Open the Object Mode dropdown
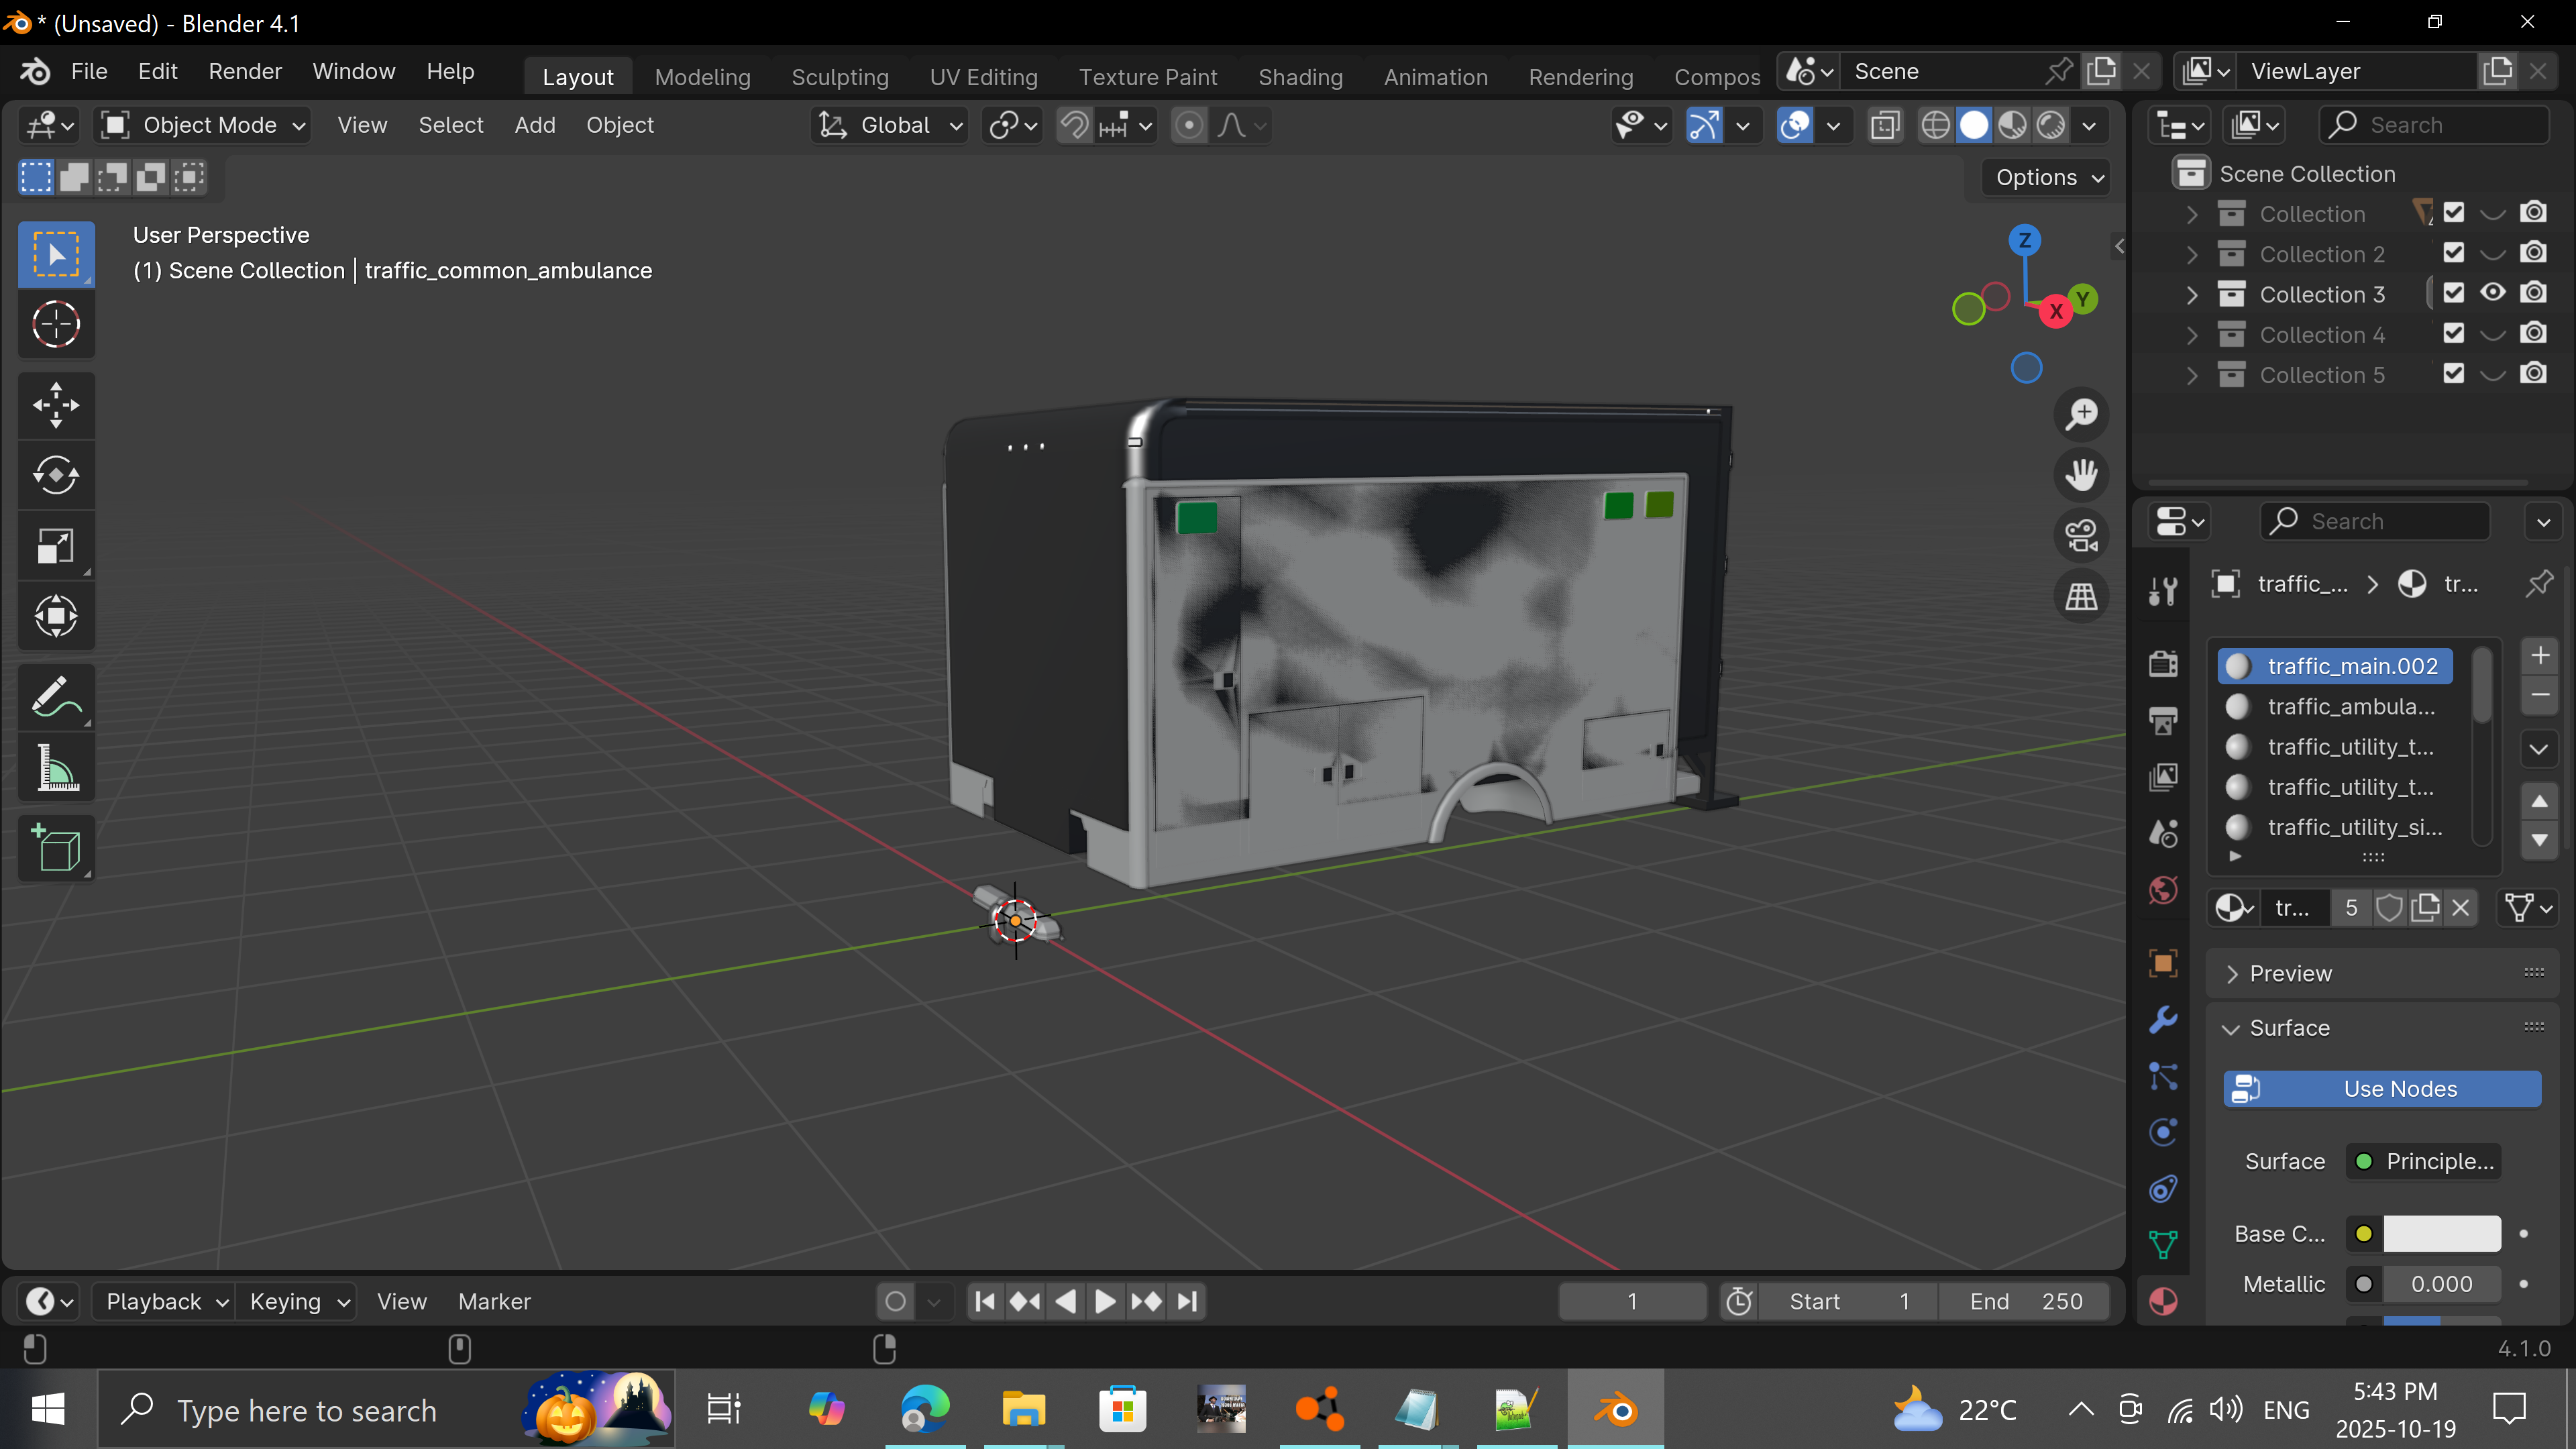This screenshot has width=2576, height=1449. (203, 125)
